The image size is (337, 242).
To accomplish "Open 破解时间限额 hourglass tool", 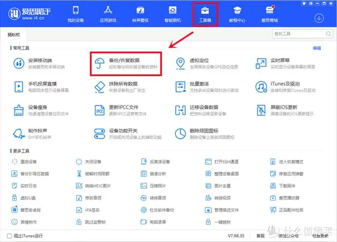I will (93, 174).
